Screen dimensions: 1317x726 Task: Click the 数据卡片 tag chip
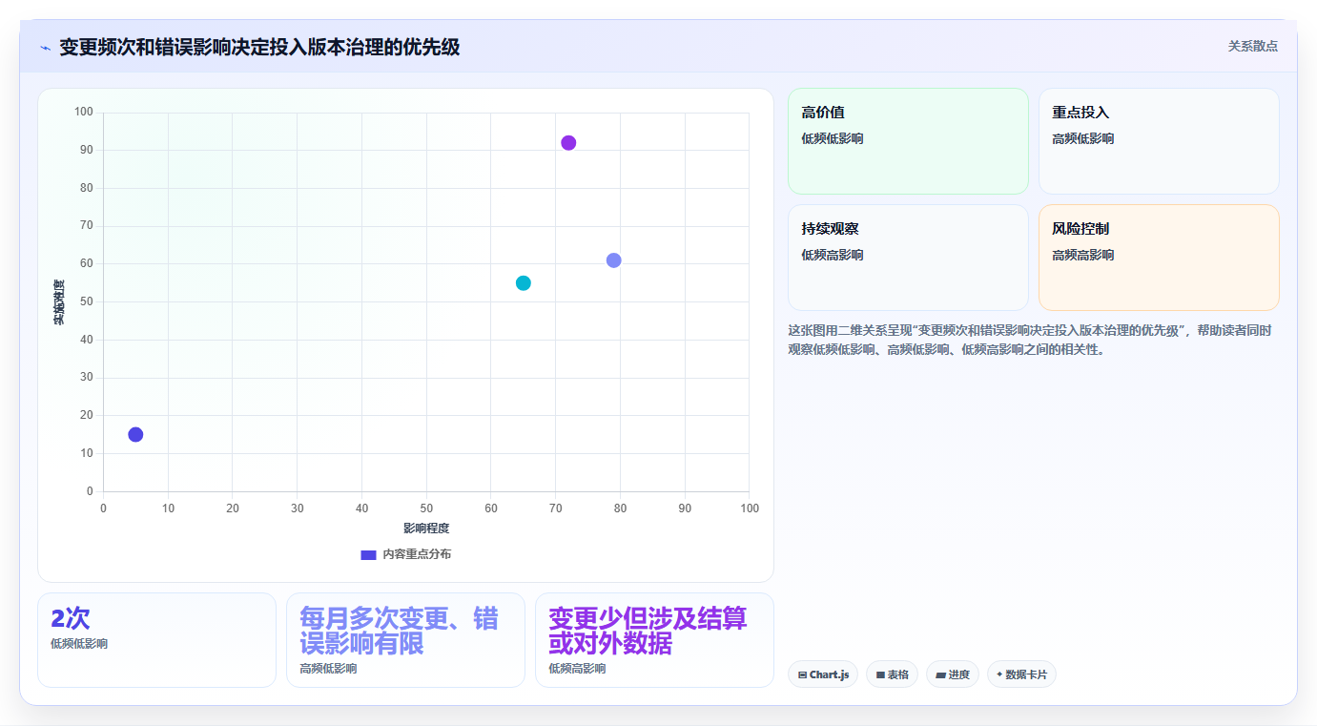click(1021, 674)
